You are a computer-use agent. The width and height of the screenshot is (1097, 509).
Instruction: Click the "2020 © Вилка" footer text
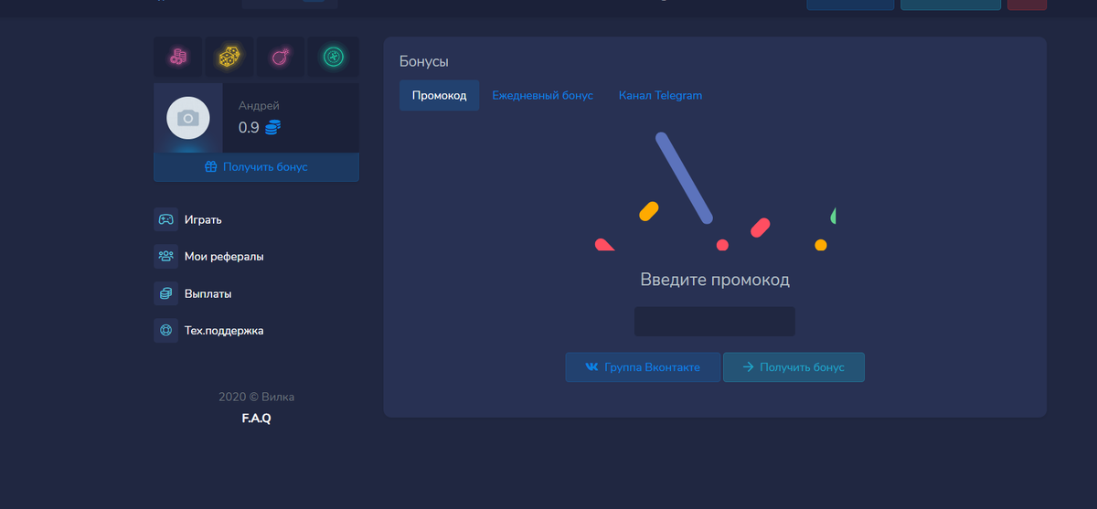click(x=256, y=398)
